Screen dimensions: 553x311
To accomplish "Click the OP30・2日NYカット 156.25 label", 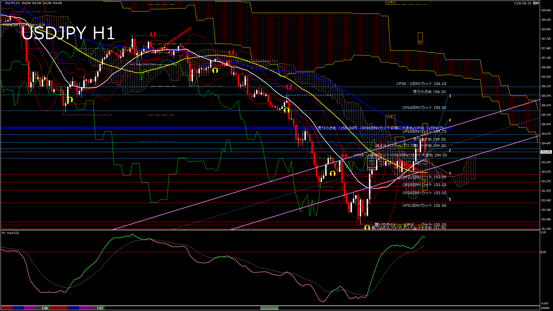I will pyautogui.click(x=421, y=84).
